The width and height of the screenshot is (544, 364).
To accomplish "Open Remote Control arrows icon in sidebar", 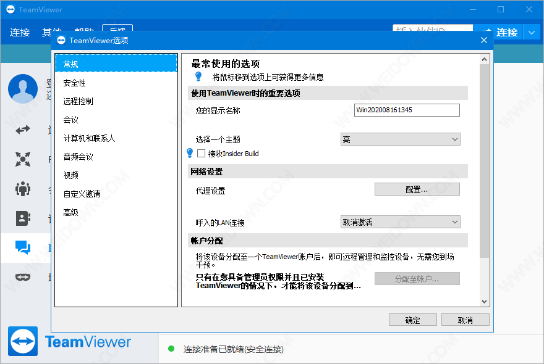I will click(x=23, y=130).
